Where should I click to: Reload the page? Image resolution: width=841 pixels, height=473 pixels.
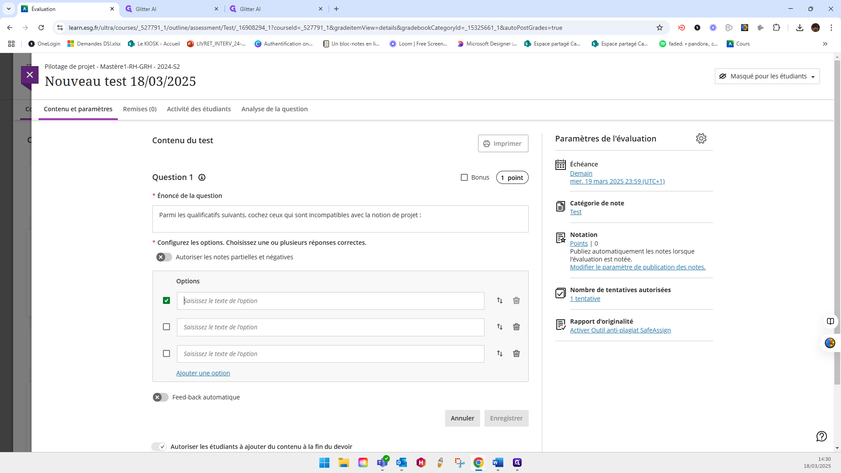[41, 28]
